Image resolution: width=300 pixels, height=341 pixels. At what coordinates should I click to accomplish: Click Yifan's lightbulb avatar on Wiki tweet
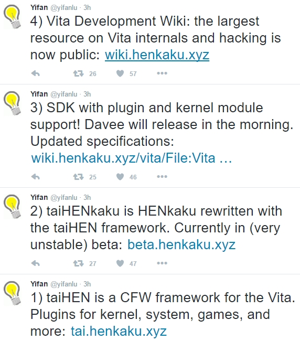tap(13, 17)
